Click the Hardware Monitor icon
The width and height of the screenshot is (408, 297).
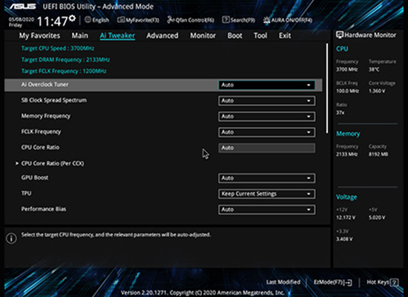pyautogui.click(x=340, y=35)
